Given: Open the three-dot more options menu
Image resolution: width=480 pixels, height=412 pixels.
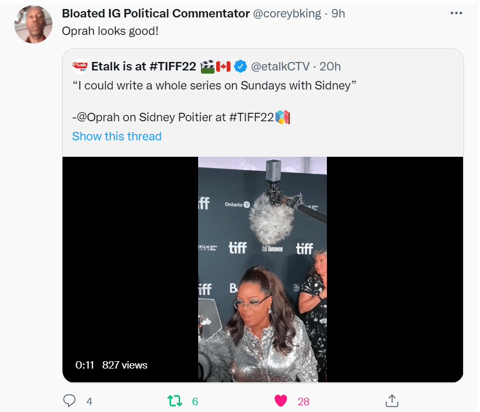Looking at the screenshot, I should 456,13.
